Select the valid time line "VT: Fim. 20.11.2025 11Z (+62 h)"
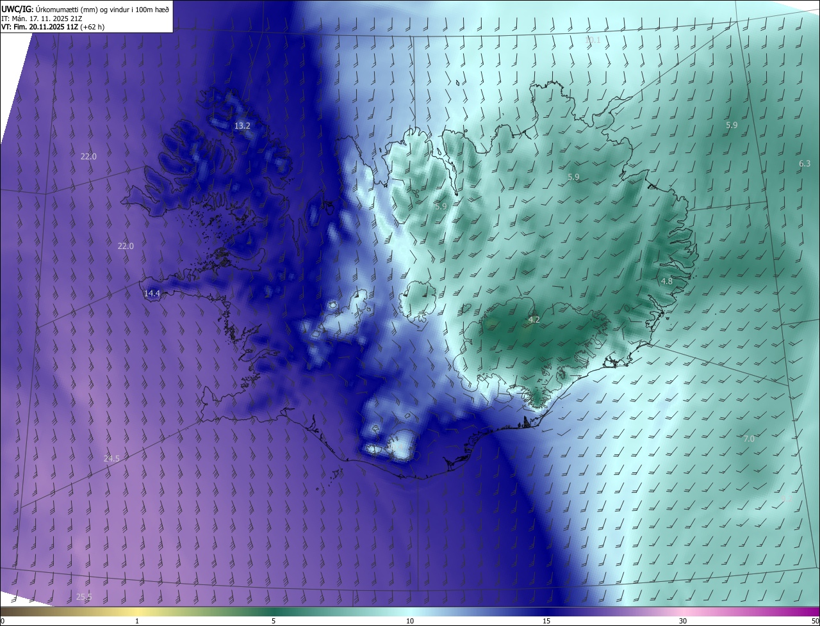Screen dimensions: 820x626 tap(53, 27)
